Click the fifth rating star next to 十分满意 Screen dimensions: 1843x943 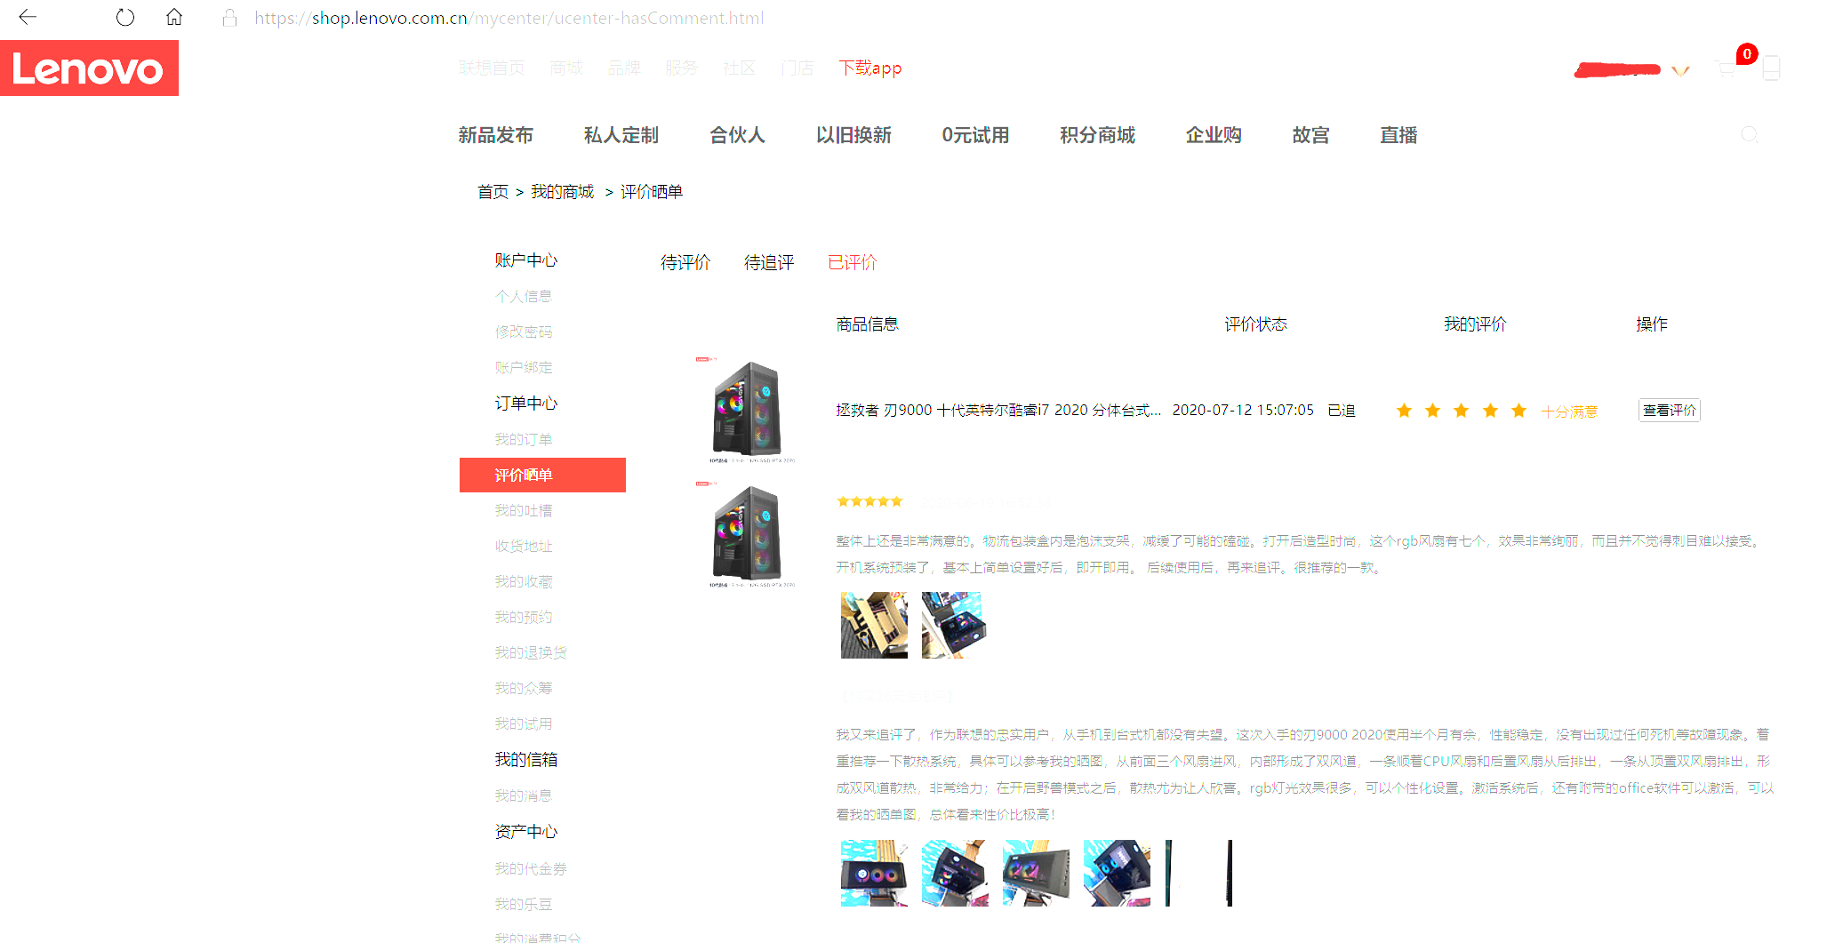pyautogui.click(x=1518, y=410)
